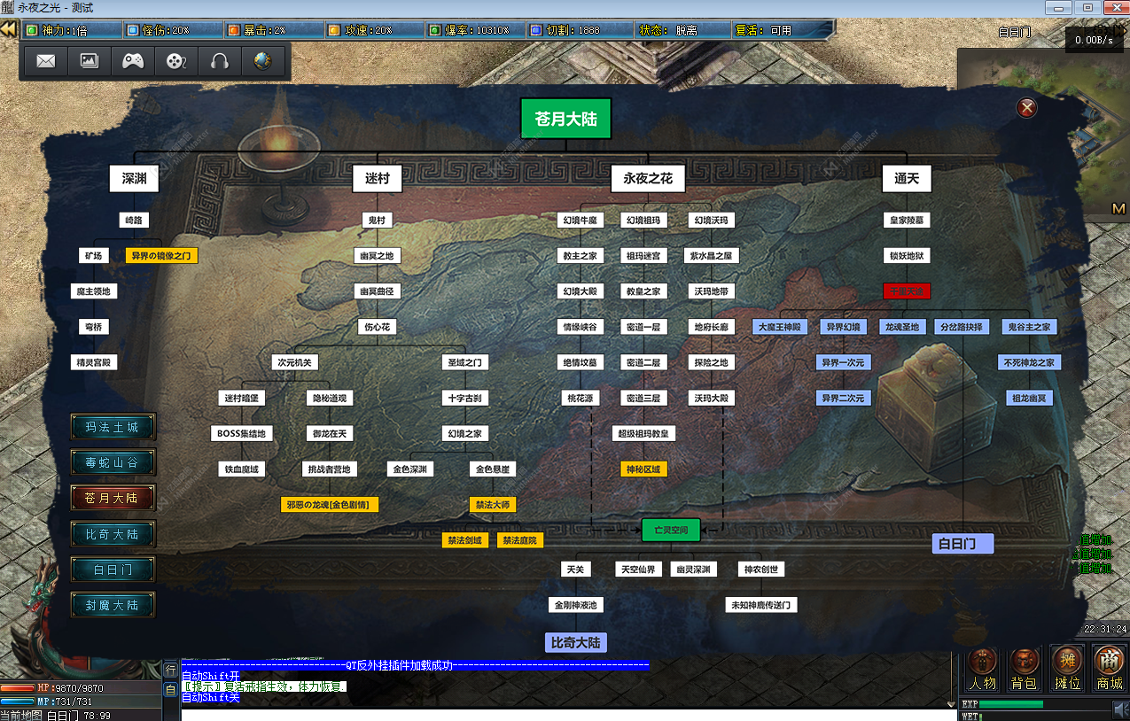1130x721 pixels.
Task: Open the 商城 shop icon
Action: click(1110, 668)
